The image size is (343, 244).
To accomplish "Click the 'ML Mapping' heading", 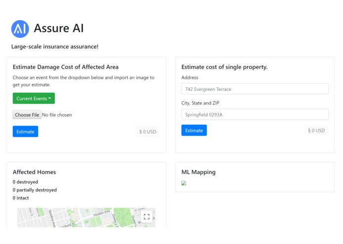I will click(198, 172).
